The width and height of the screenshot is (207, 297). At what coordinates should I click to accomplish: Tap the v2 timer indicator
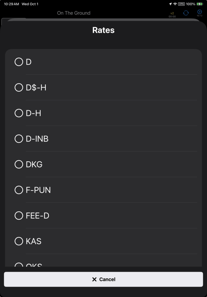172,15
